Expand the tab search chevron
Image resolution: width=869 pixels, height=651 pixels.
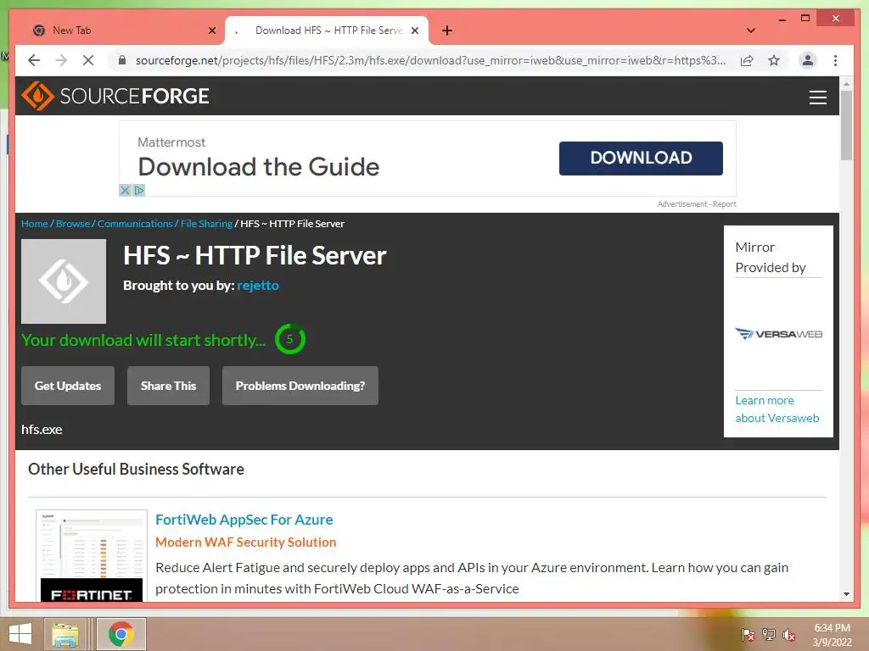[751, 31]
